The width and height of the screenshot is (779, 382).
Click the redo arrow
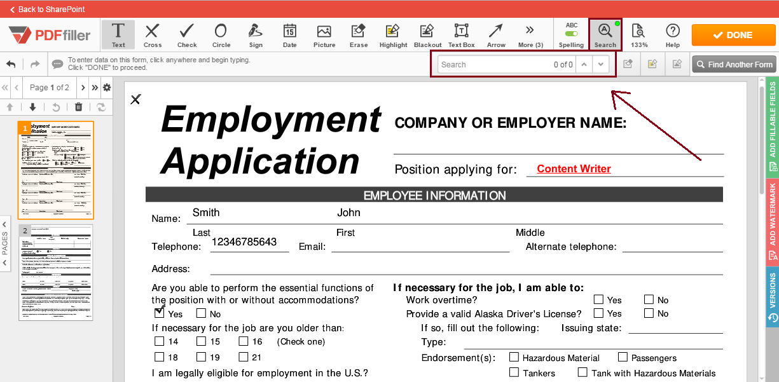[x=35, y=64]
